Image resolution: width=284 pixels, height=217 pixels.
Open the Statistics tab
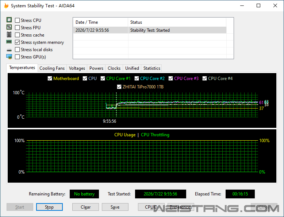[x=151, y=68]
